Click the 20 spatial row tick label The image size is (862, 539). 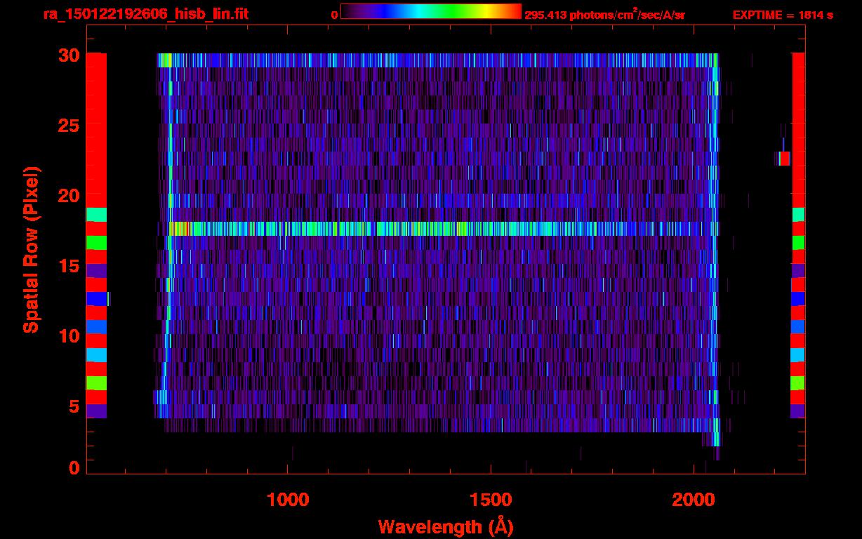point(69,196)
